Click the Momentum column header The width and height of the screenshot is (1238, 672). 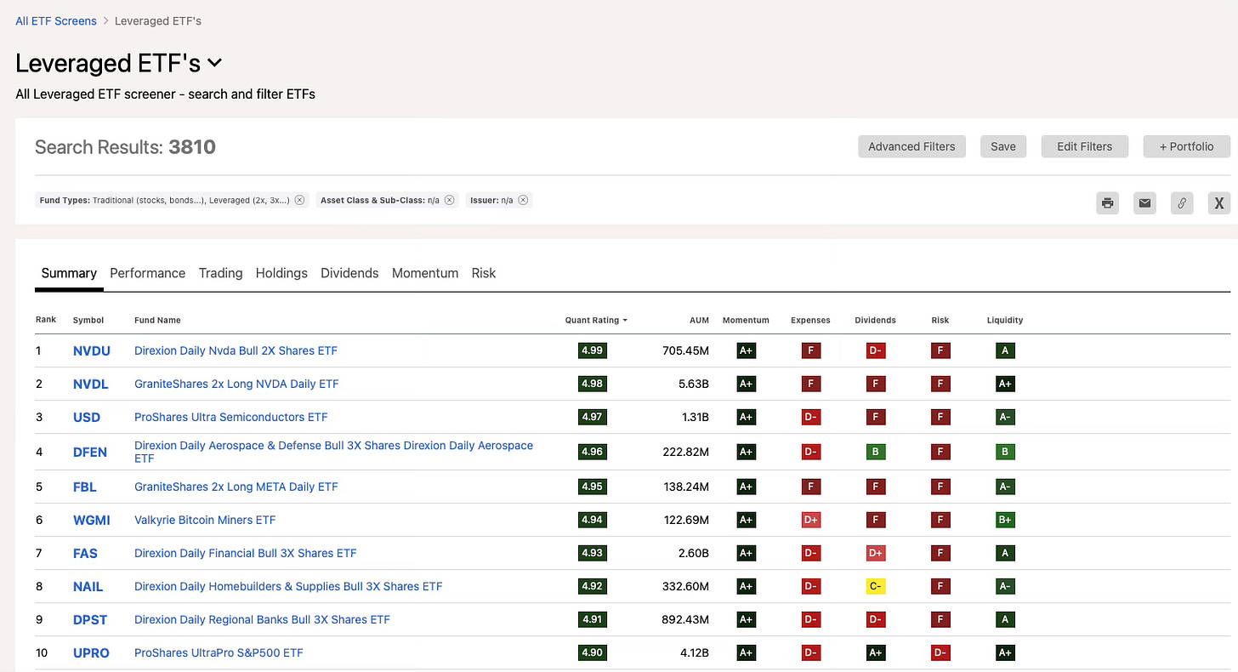[x=746, y=321]
